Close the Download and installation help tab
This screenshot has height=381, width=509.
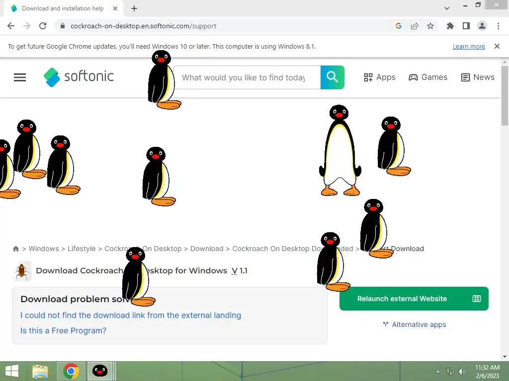(x=115, y=8)
